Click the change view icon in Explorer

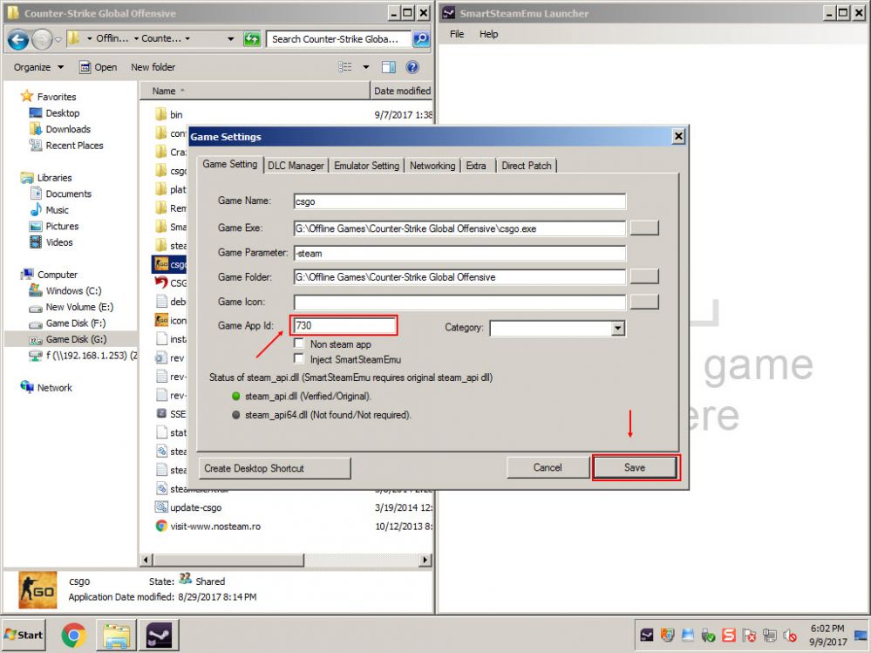tap(345, 67)
